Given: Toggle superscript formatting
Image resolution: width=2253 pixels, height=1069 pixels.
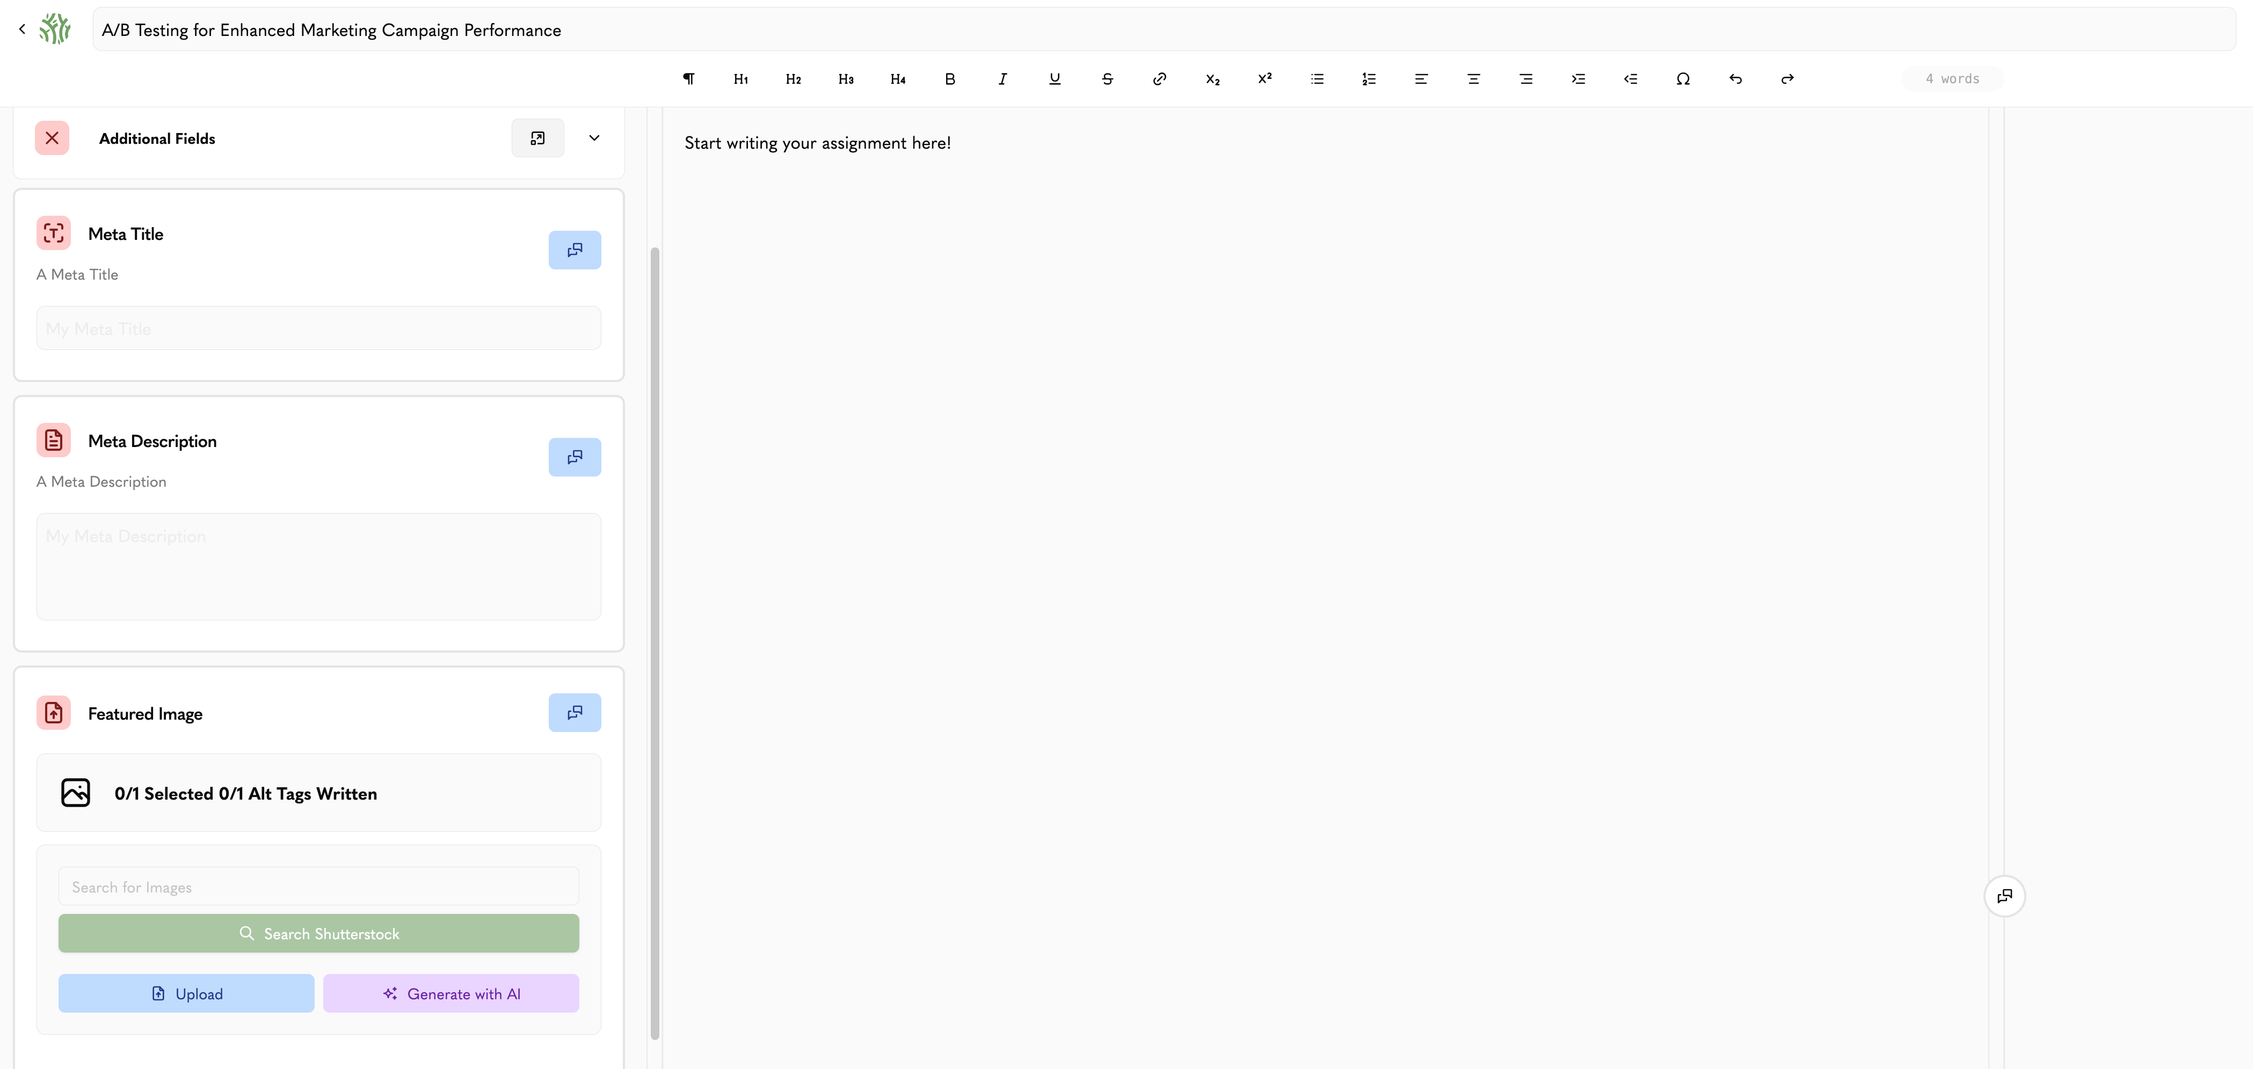Looking at the screenshot, I should (1264, 79).
